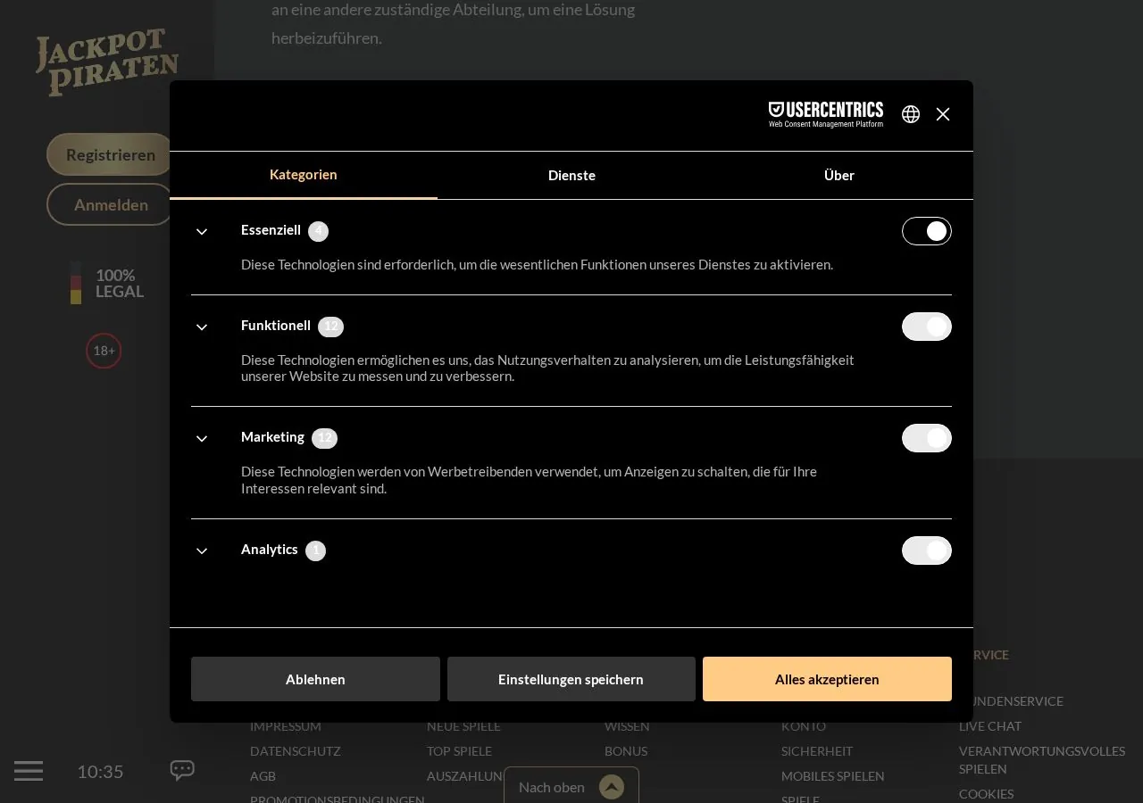Expand the Marketing category chevron
Viewport: 1143px width, 803px height.
[x=202, y=439]
